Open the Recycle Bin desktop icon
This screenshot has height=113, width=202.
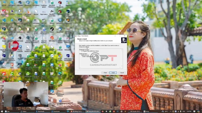12,30
